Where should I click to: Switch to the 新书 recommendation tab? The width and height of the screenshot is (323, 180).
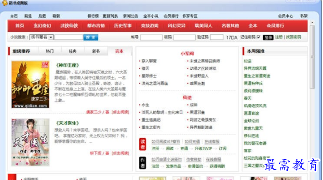[96, 51]
